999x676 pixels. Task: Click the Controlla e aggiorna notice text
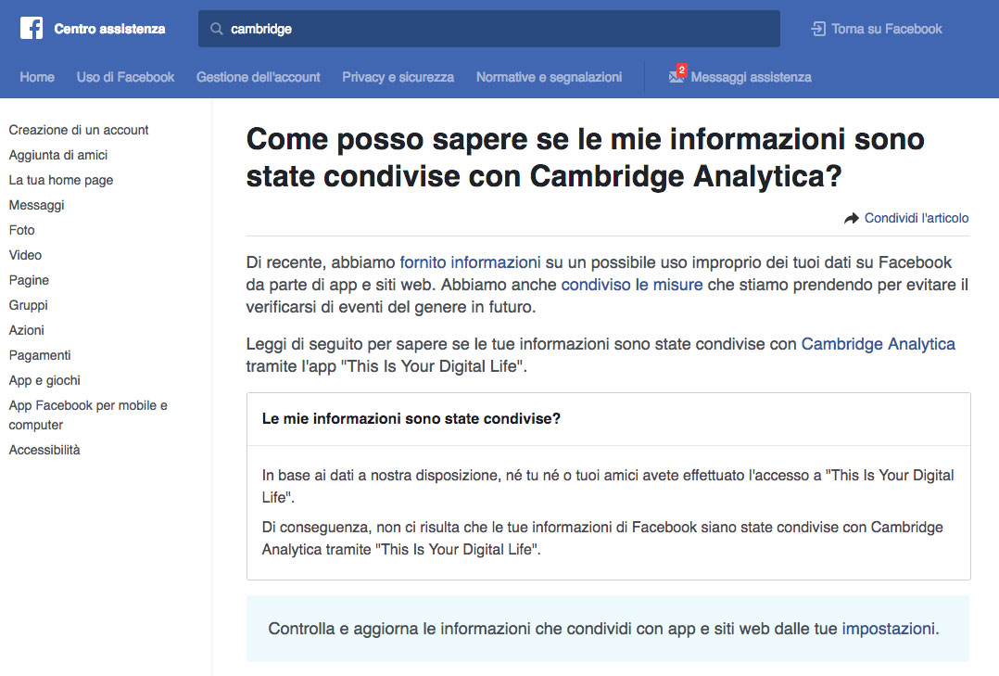pyautogui.click(x=603, y=629)
